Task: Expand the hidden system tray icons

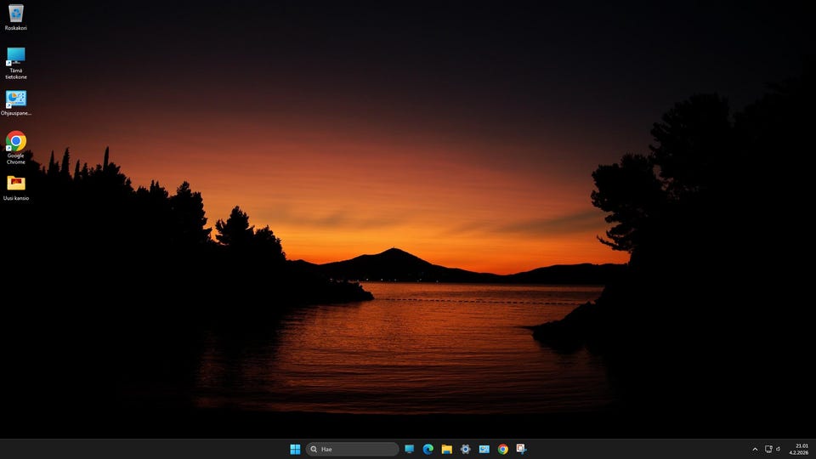Action: [x=755, y=449]
